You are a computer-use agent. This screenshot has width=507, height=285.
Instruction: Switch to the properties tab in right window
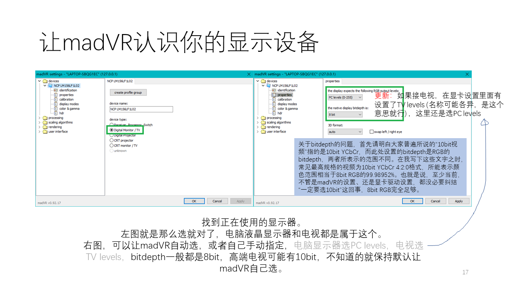pos(332,81)
